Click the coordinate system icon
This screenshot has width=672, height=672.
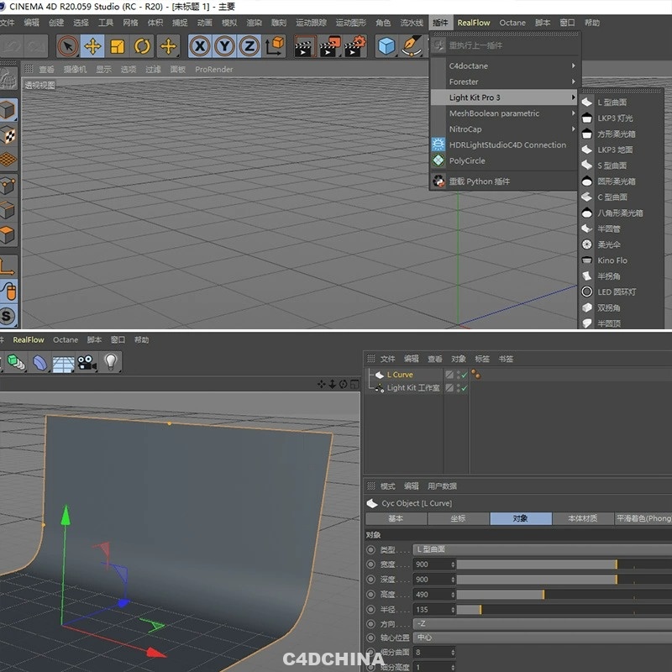click(275, 46)
